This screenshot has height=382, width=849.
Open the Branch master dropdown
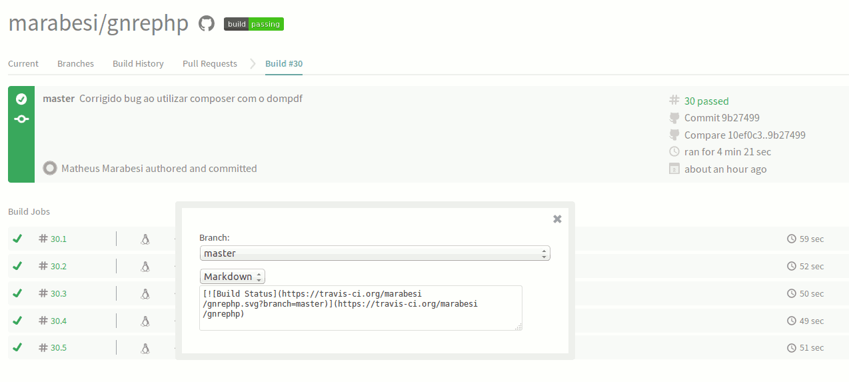pos(375,253)
